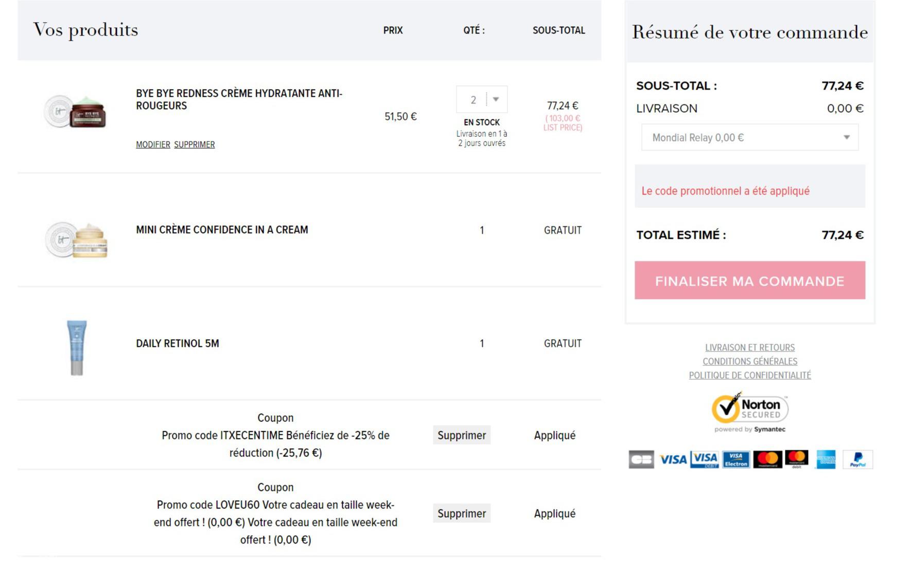The height and width of the screenshot is (564, 911).
Task: Remove the ITXECENTIME coupon with Supprimer
Action: 462,435
